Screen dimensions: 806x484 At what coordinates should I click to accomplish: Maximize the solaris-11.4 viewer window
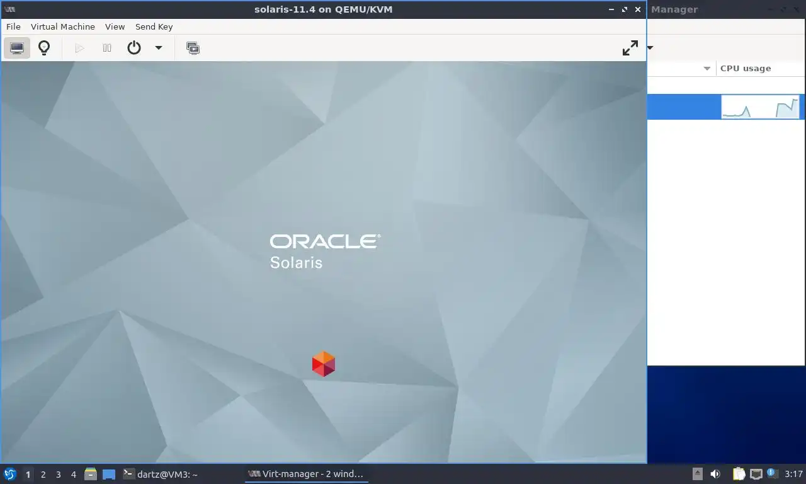625,9
